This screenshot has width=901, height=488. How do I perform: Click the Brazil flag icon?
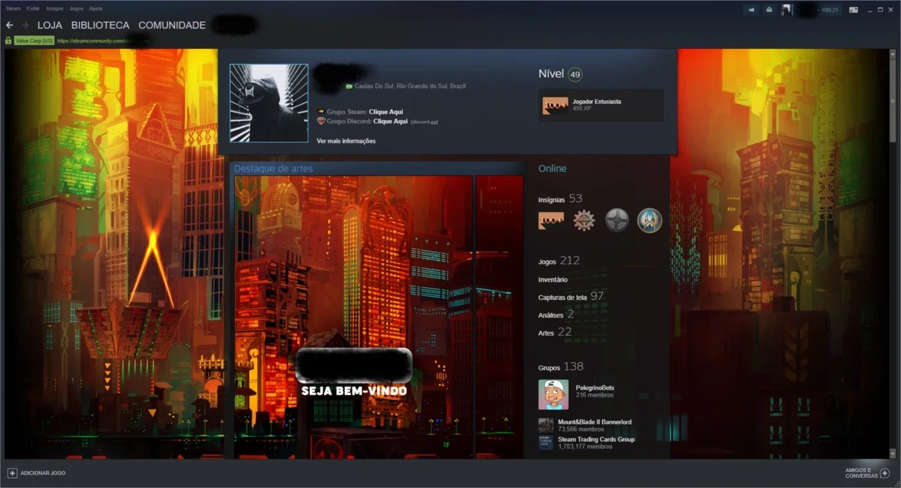349,86
